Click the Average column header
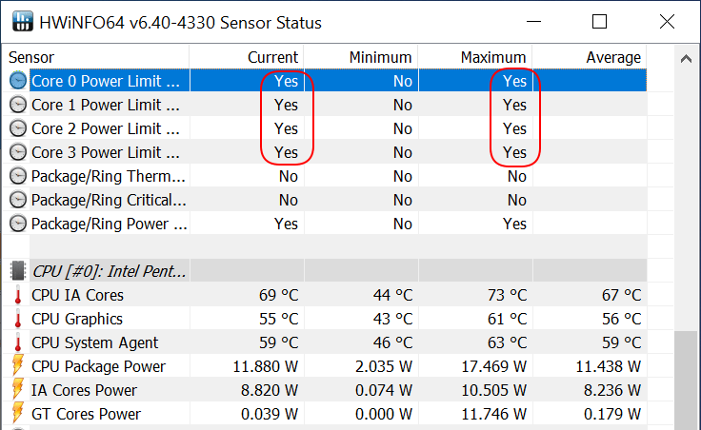 590,57
